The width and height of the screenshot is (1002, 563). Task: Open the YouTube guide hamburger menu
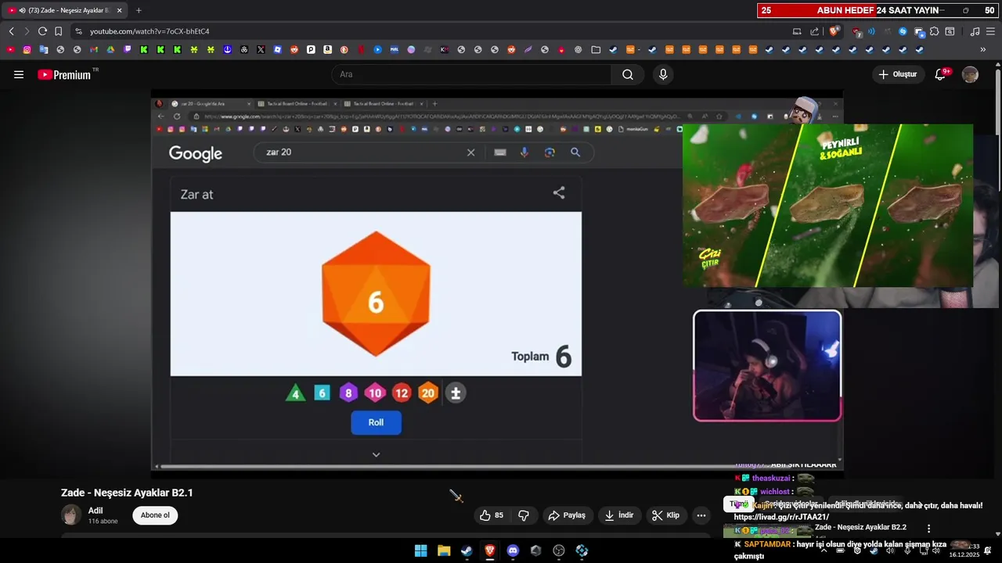click(19, 74)
